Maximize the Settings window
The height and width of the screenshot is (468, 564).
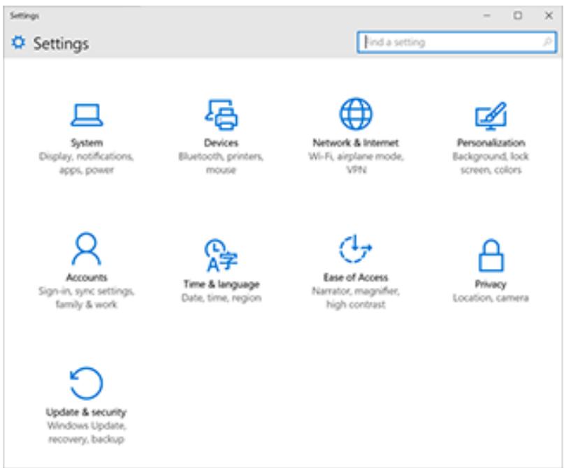tap(518, 15)
